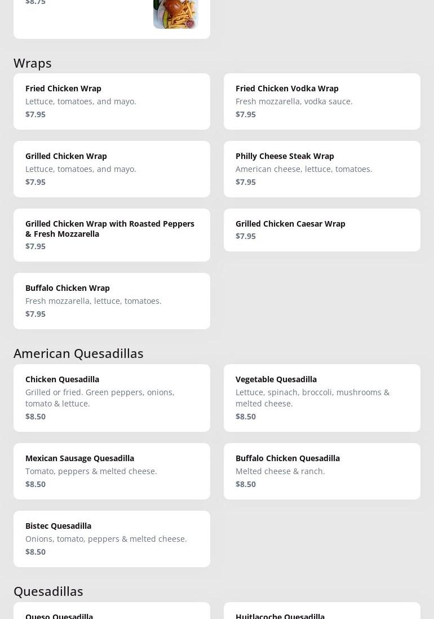Click the $7.95 price on Buffalo Chicken Wrap

pyautogui.click(x=36, y=314)
